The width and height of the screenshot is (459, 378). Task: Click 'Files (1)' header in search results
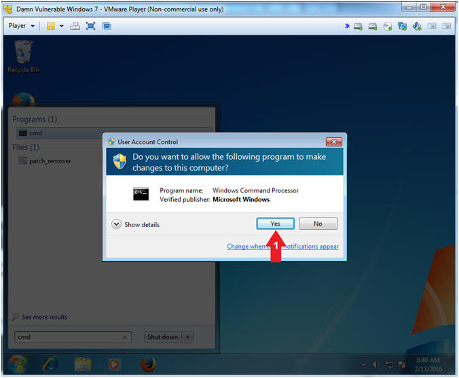(26, 147)
